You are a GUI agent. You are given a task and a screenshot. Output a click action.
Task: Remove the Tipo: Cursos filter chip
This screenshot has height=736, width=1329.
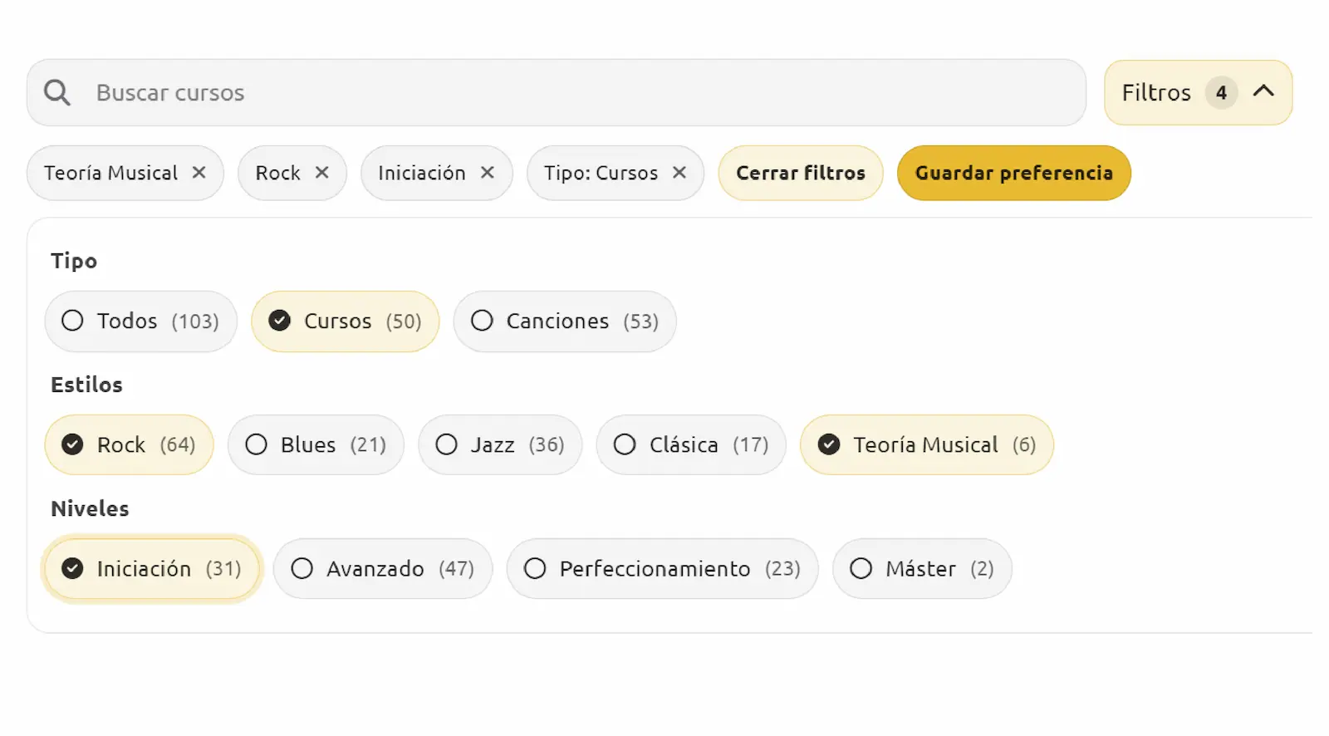(x=679, y=173)
